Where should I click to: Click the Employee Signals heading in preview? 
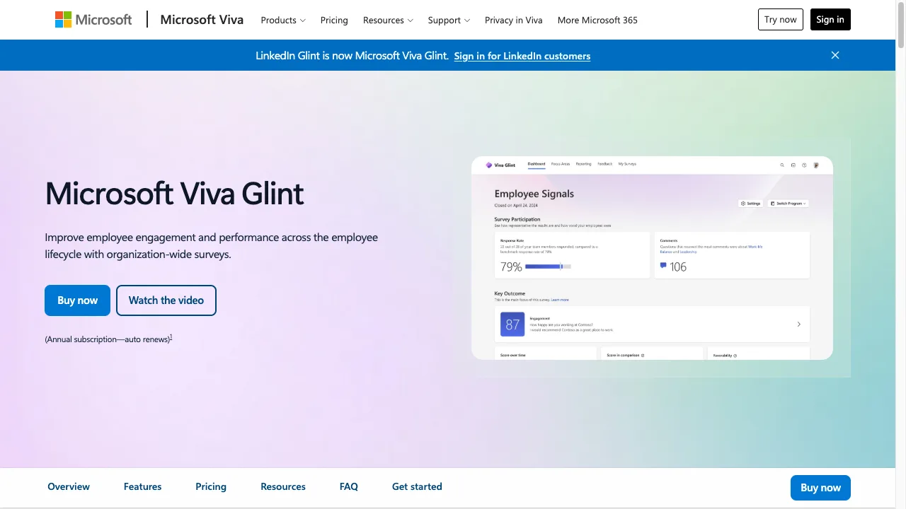pos(534,194)
